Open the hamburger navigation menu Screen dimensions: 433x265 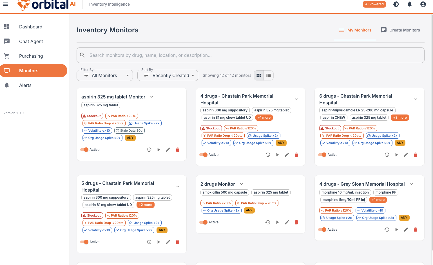pos(6,4)
